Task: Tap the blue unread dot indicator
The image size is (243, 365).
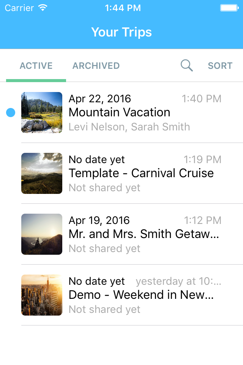Action: click(x=11, y=113)
